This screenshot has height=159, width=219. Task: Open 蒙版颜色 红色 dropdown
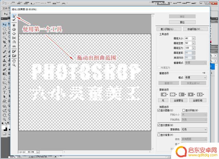coord(194,129)
